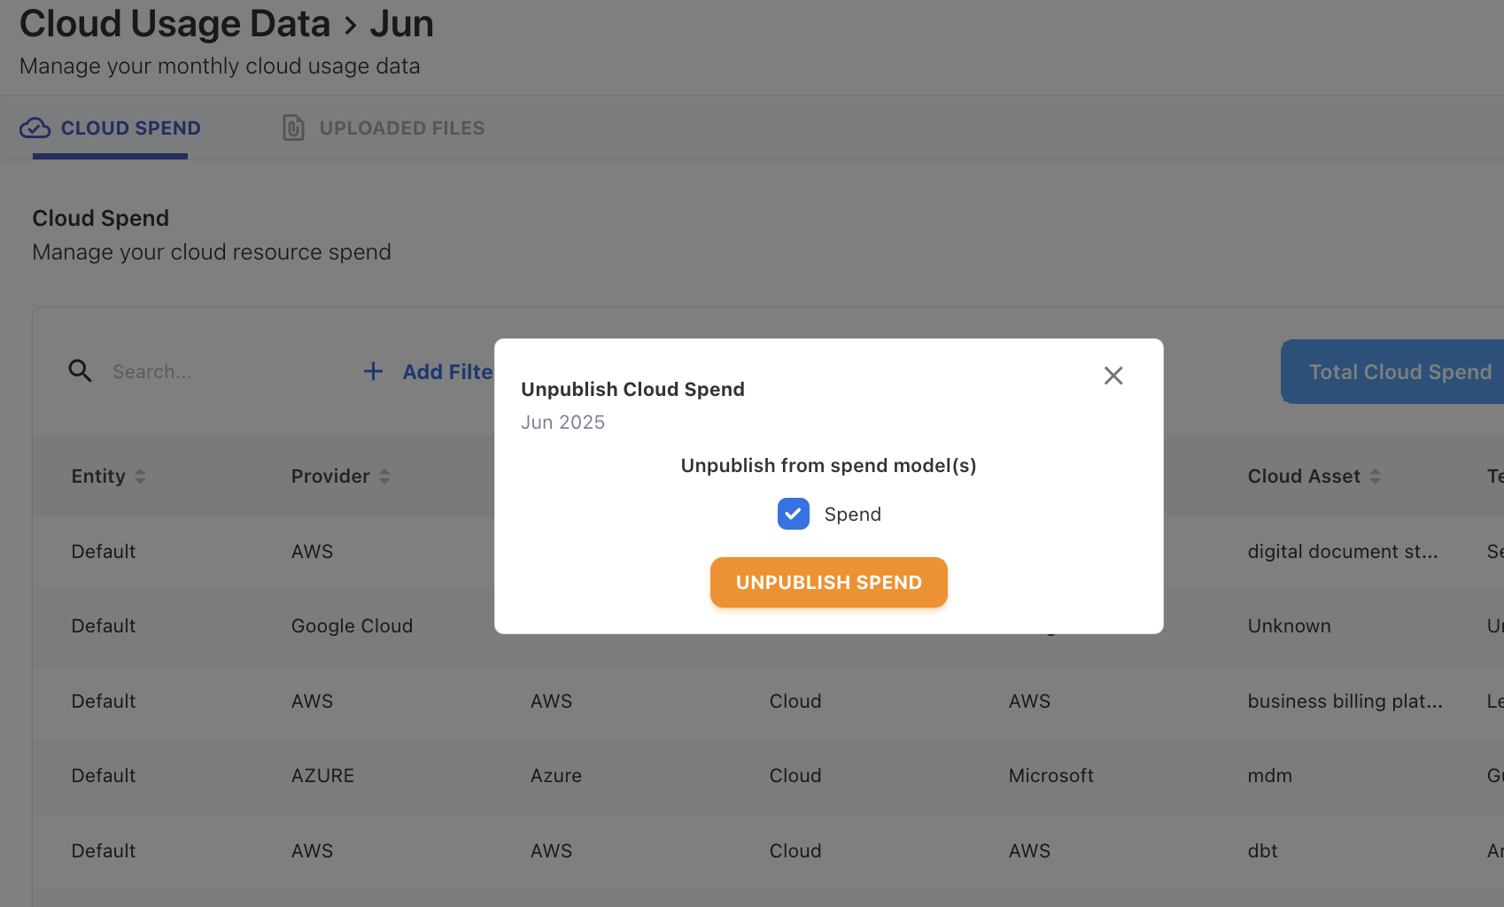Uncheck the Spend model checkbox
The image size is (1504, 907).
click(x=793, y=514)
